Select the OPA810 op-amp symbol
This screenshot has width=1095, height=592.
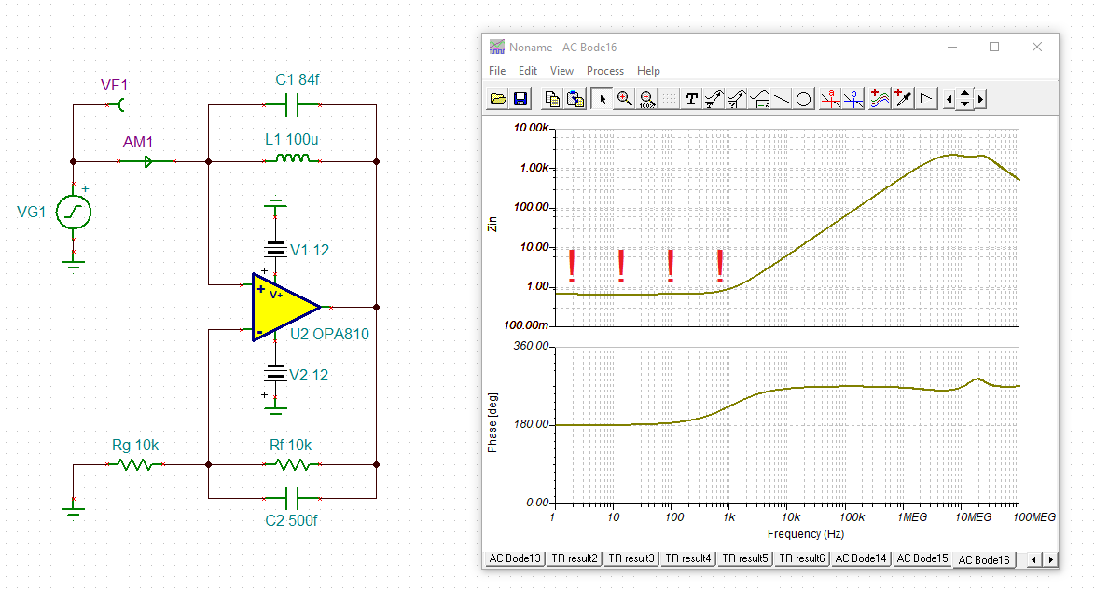[x=286, y=307]
